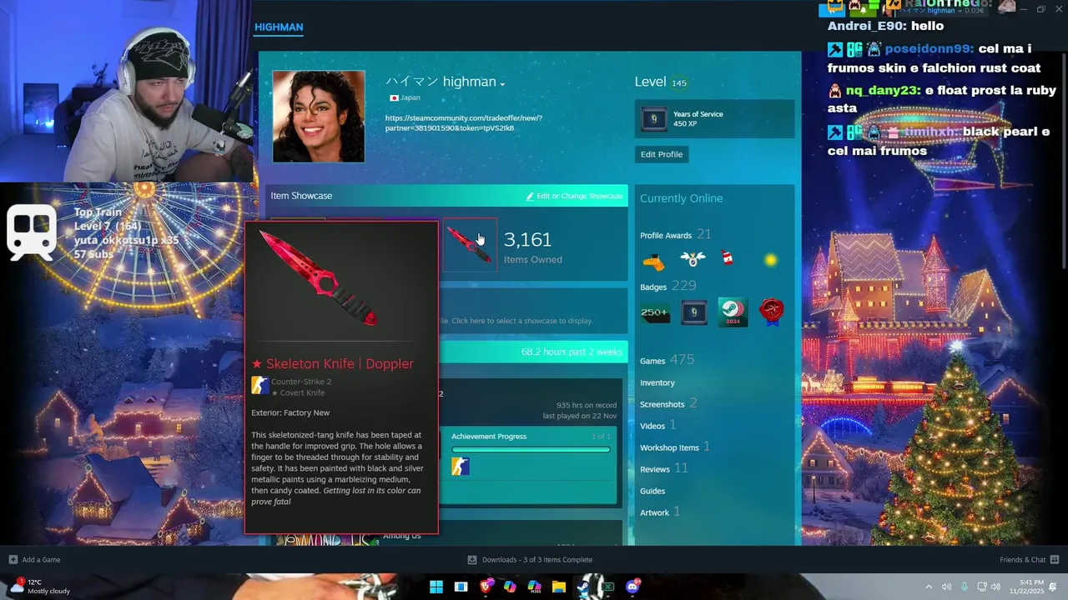Open the Artwork link

point(654,512)
